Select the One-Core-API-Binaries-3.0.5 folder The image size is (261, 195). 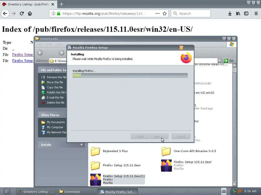pyautogui.click(x=189, y=151)
